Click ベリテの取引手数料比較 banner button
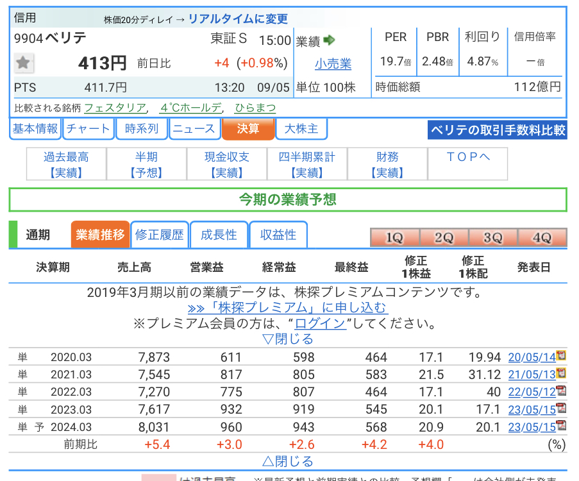The height and width of the screenshot is (481, 579). [498, 130]
